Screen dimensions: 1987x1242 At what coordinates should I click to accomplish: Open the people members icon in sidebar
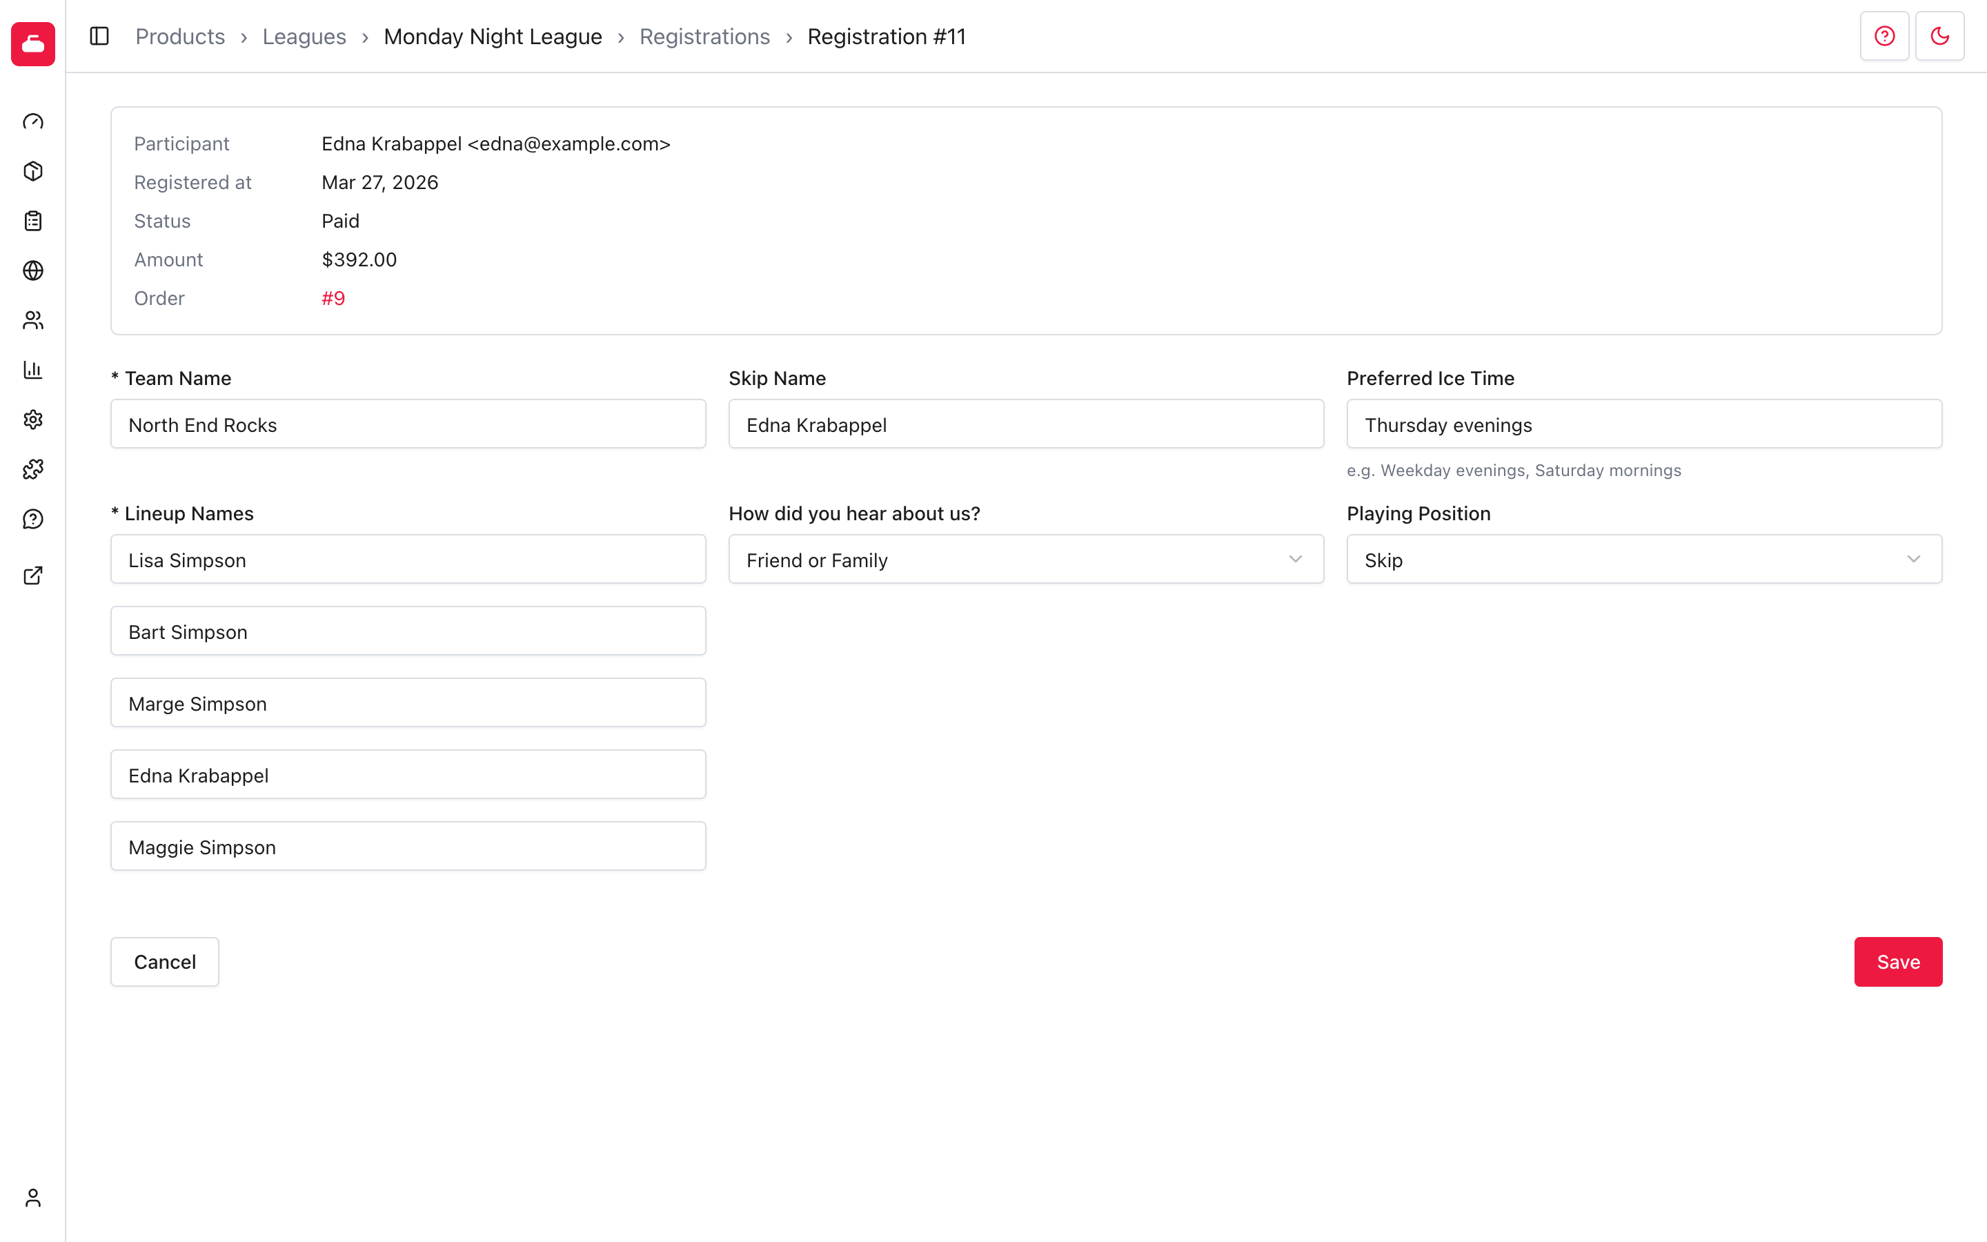click(33, 320)
